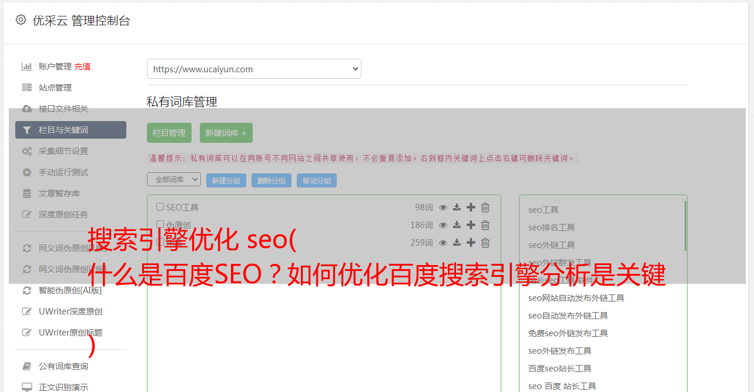View SEO工具 keywords via eye icon

pyautogui.click(x=443, y=207)
